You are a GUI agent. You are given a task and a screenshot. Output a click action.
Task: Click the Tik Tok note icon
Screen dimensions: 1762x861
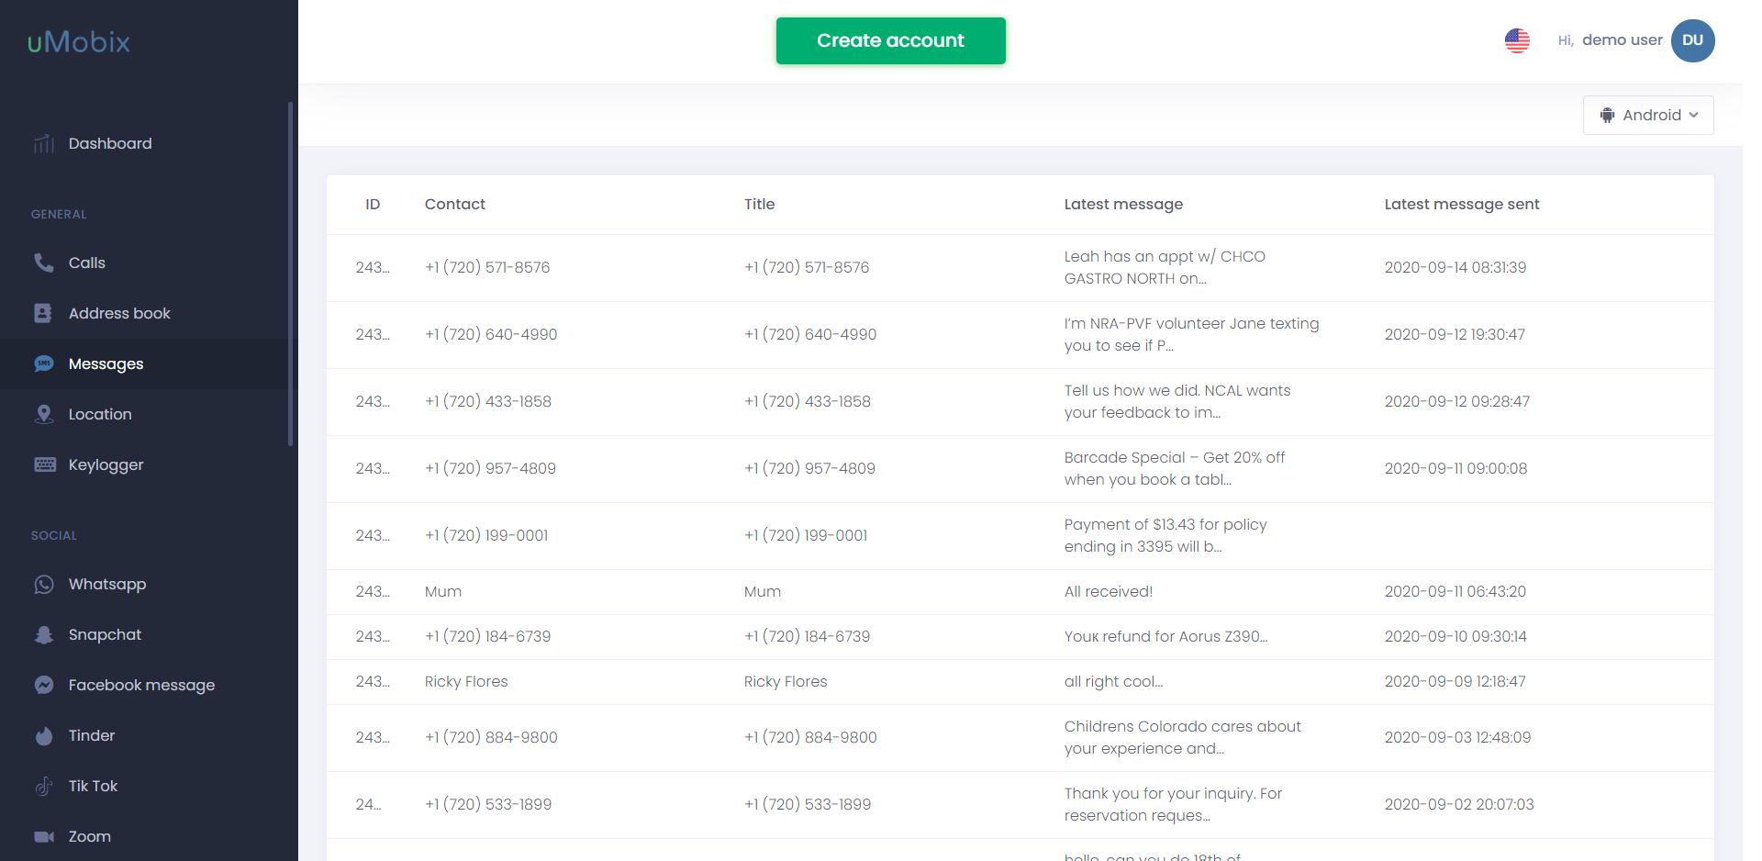click(43, 786)
